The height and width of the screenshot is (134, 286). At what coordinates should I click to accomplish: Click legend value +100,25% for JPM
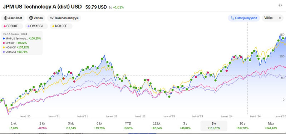pyautogui.click(x=35, y=38)
